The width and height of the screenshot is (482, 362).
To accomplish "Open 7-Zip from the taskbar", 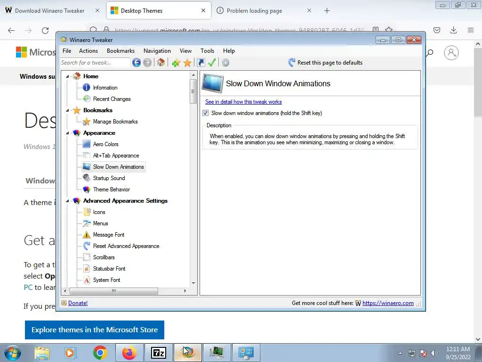I will [159, 353].
